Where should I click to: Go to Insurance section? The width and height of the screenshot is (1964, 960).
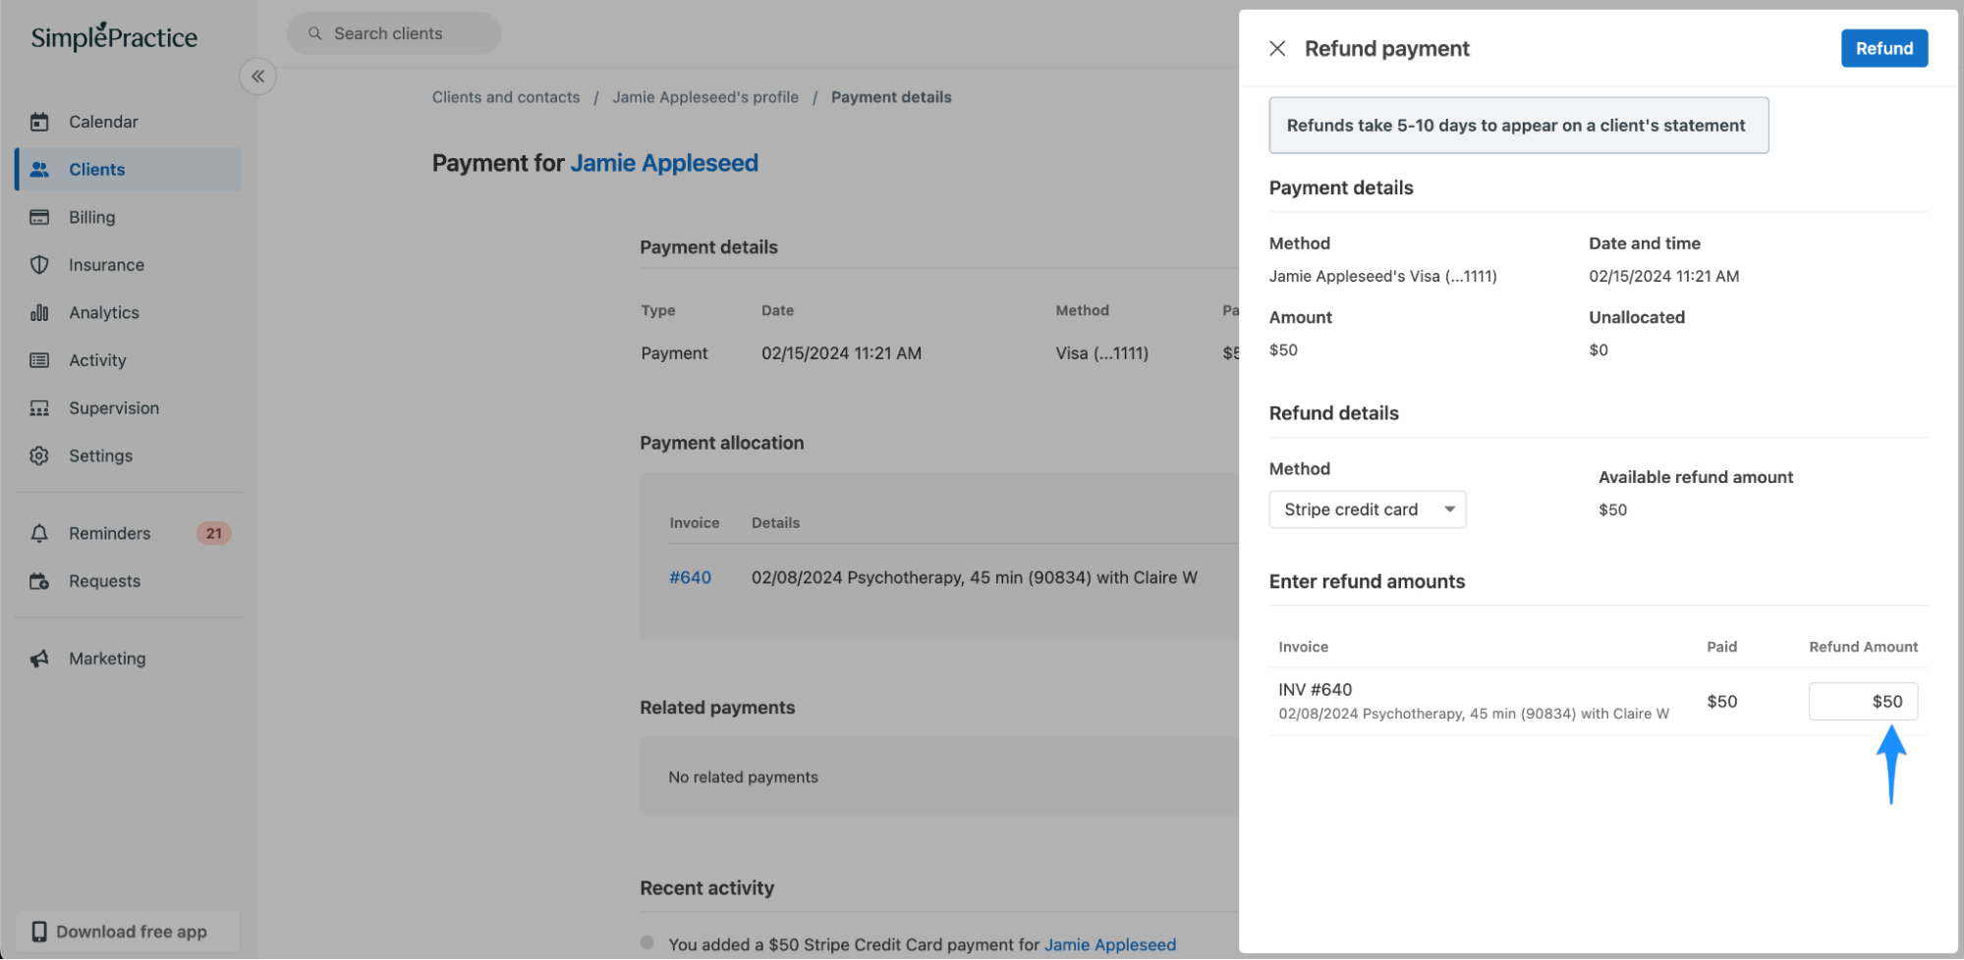106,265
